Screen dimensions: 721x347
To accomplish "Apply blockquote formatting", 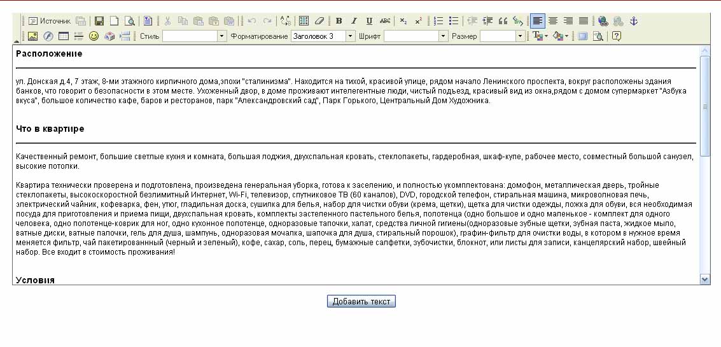I will [x=503, y=21].
